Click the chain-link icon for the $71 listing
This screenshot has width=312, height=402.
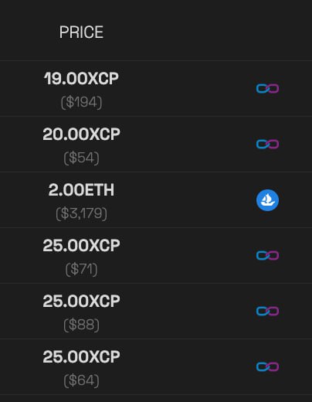pyautogui.click(x=267, y=255)
